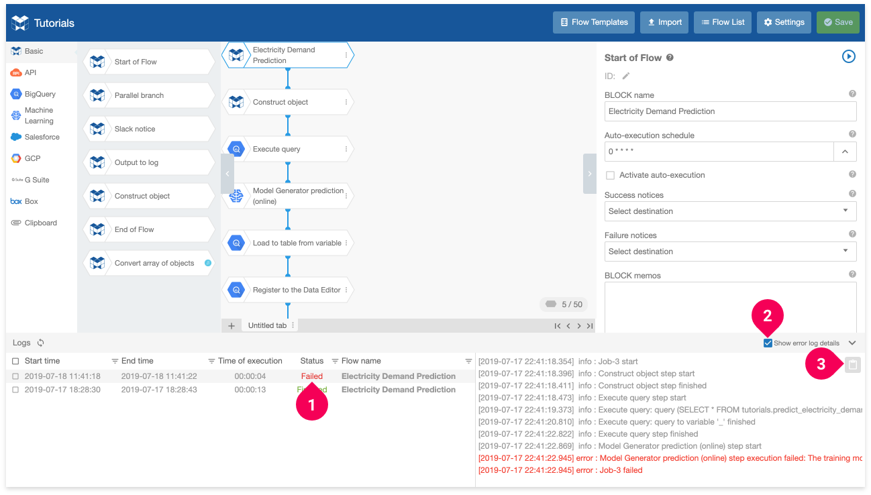
Task: Copy log with the clipboard icon
Action: [x=853, y=365]
